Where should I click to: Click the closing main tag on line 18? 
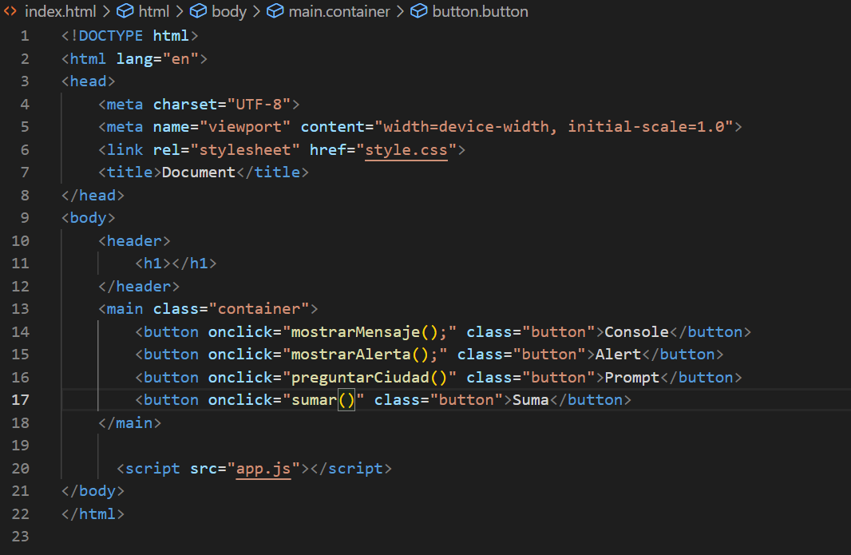pos(129,422)
